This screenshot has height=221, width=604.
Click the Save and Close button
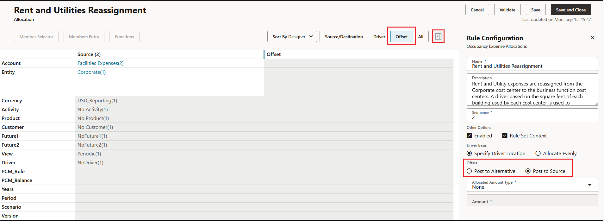[571, 10]
